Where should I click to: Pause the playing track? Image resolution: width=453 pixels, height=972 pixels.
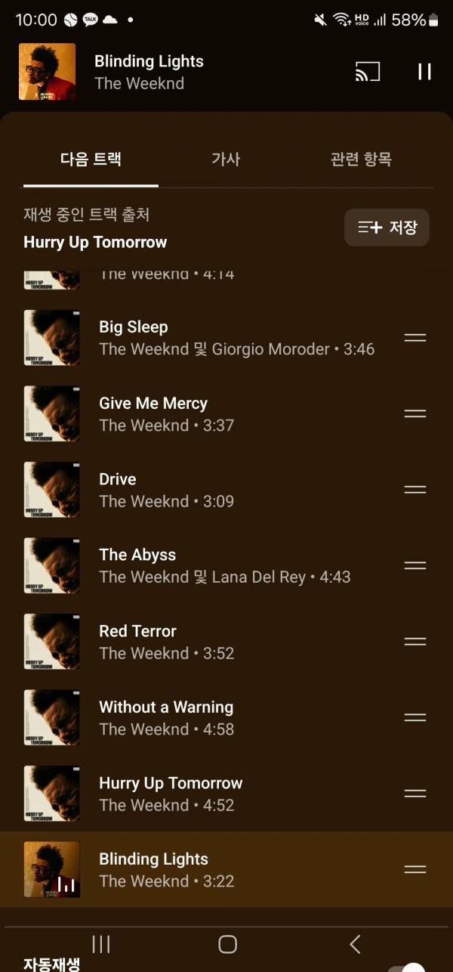[424, 72]
